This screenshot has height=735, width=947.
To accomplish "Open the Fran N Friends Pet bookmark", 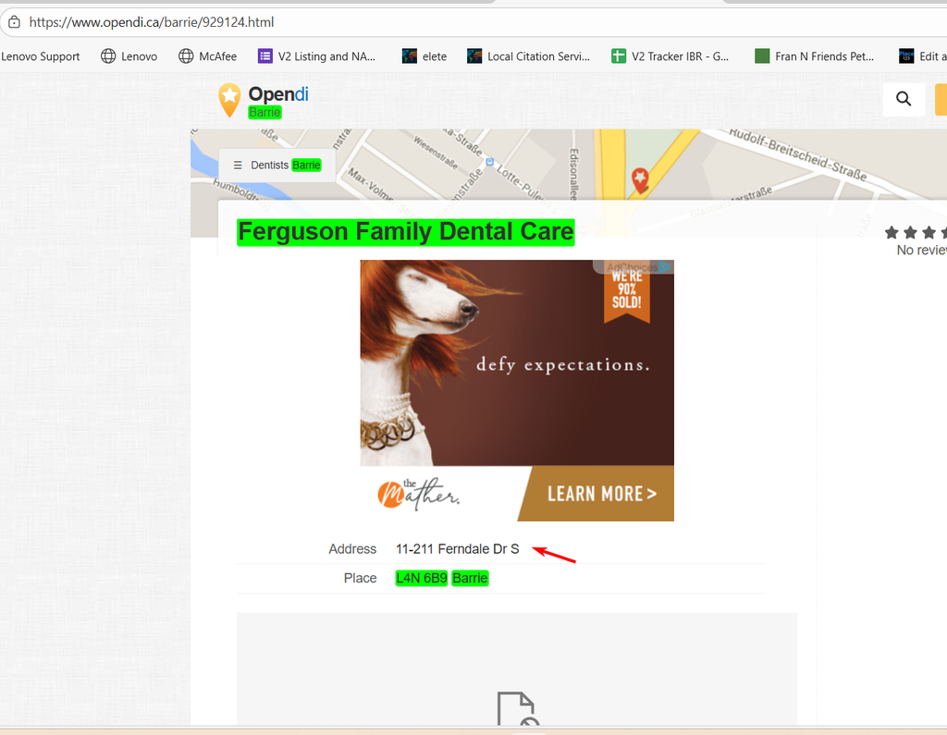I will (815, 56).
